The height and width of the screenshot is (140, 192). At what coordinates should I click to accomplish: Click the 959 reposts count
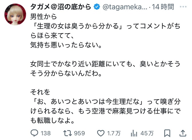click(x=79, y=133)
